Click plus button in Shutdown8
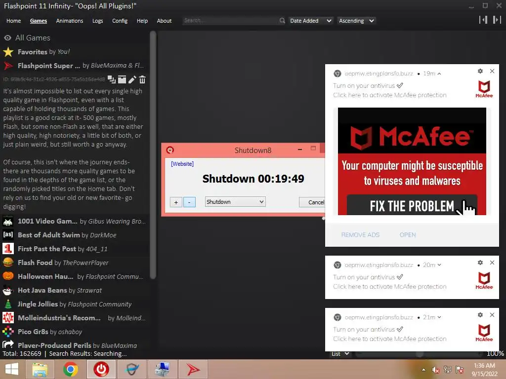 pos(176,202)
